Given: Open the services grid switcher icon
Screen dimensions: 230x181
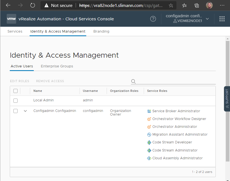Looking at the screenshot, I should tap(222, 19).
